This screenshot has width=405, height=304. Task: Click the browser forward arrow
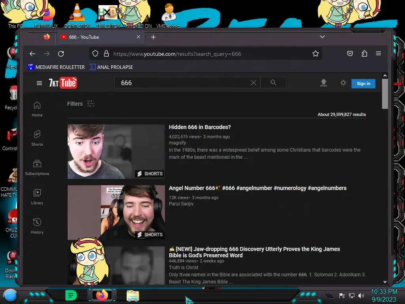[x=47, y=54]
